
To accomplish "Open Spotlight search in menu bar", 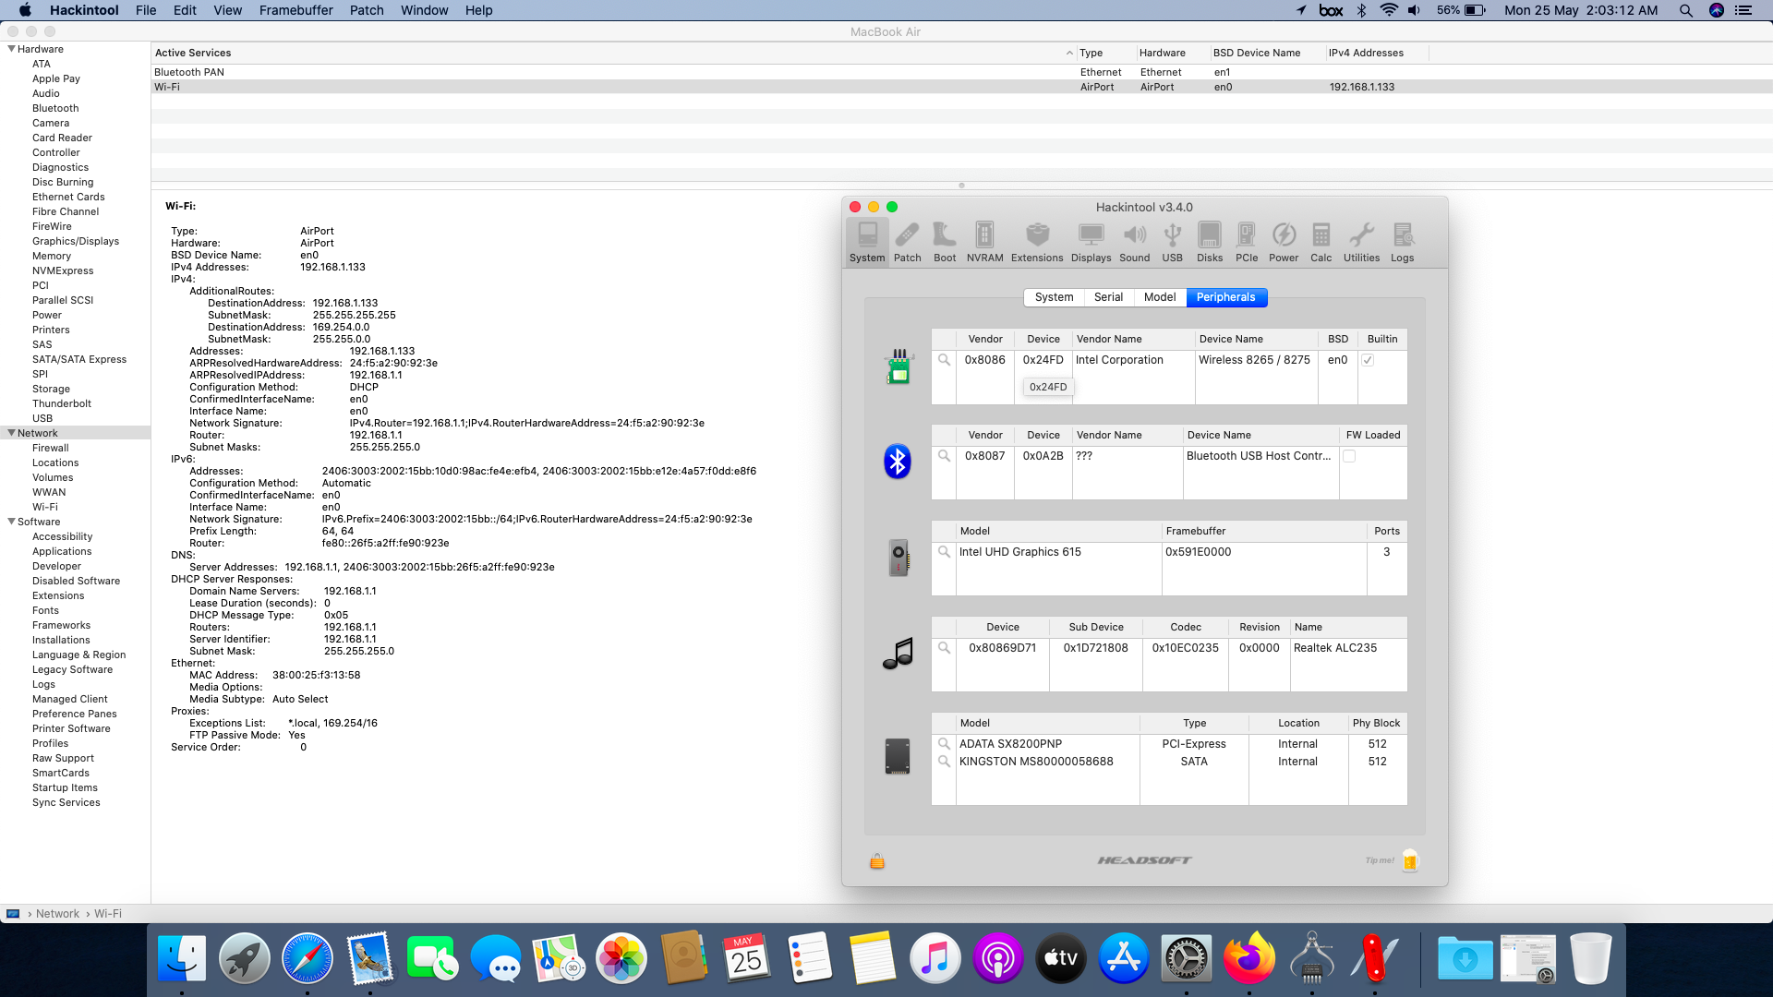I will click(x=1685, y=10).
